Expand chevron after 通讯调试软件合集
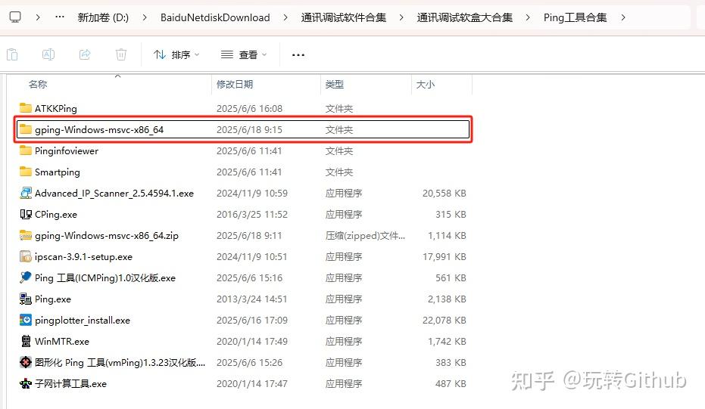Screen dimensions: 705x409 [401, 17]
